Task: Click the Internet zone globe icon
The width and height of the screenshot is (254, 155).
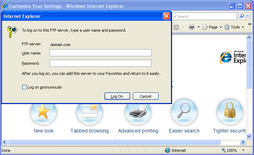Action: coord(167,150)
